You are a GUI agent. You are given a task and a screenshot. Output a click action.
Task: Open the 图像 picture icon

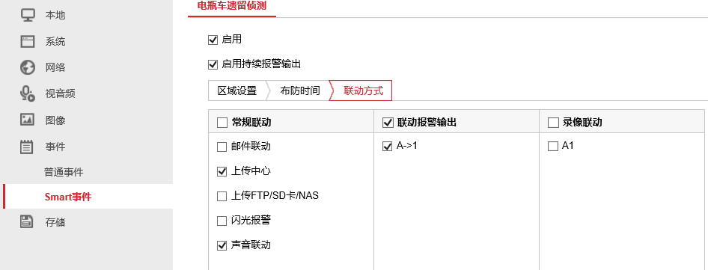pyautogui.click(x=28, y=120)
